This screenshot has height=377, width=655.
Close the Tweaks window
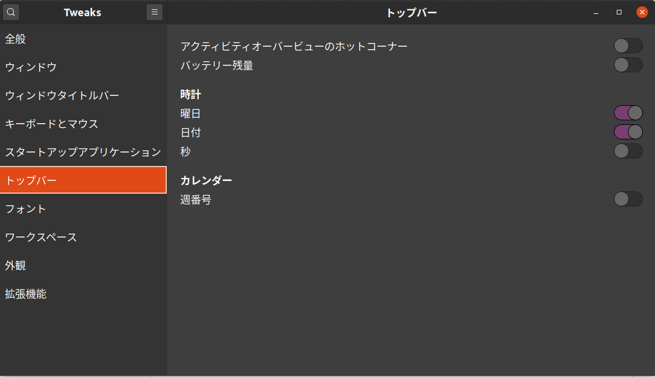click(x=642, y=13)
